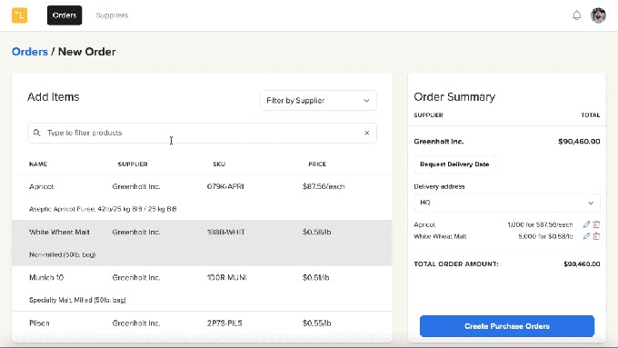The width and height of the screenshot is (618, 348).
Task: Go back via Orders breadcrumb link
Action: pyautogui.click(x=30, y=52)
